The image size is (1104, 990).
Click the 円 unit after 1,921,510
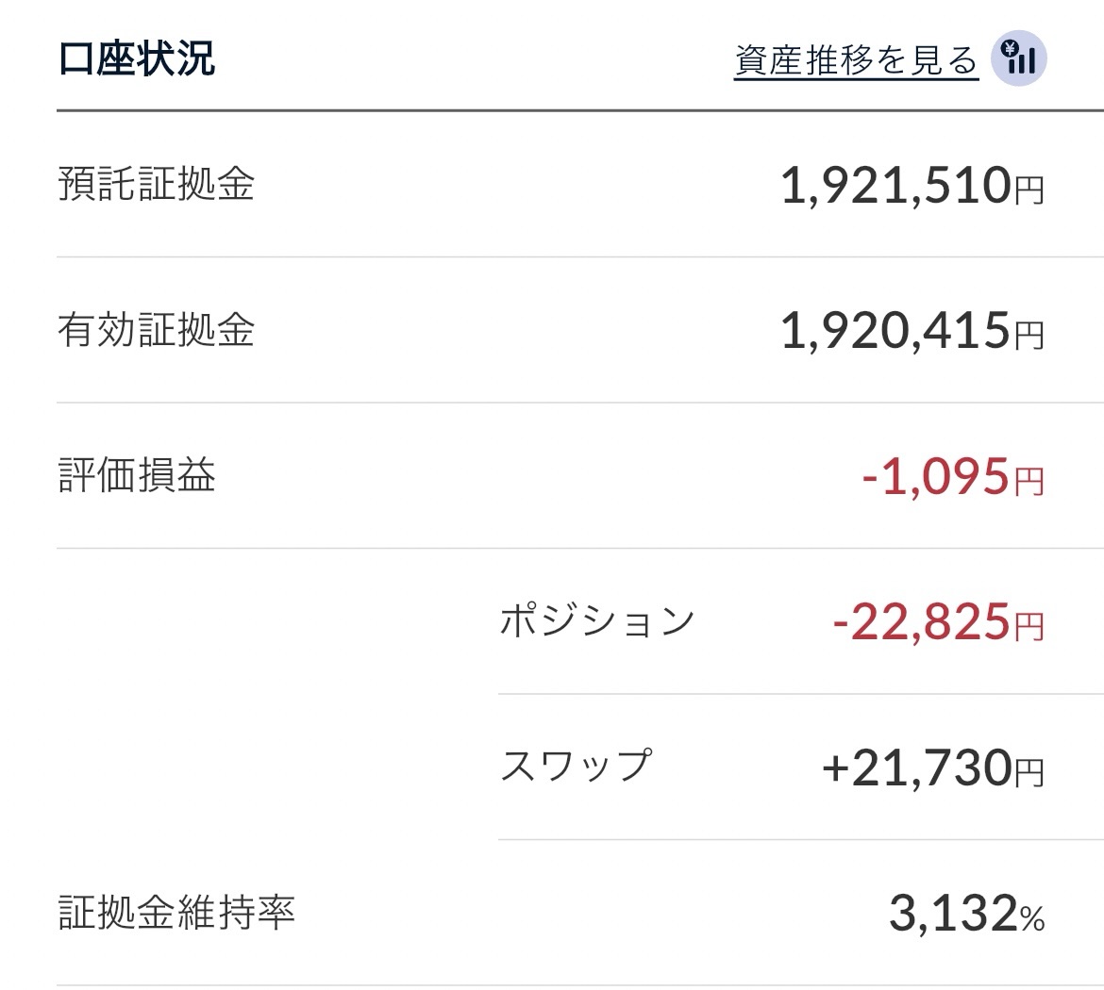tap(1029, 190)
